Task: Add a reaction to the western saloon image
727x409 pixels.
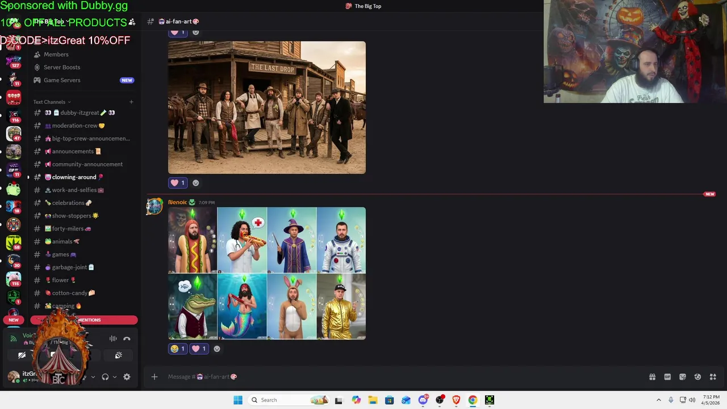Action: [x=195, y=183]
